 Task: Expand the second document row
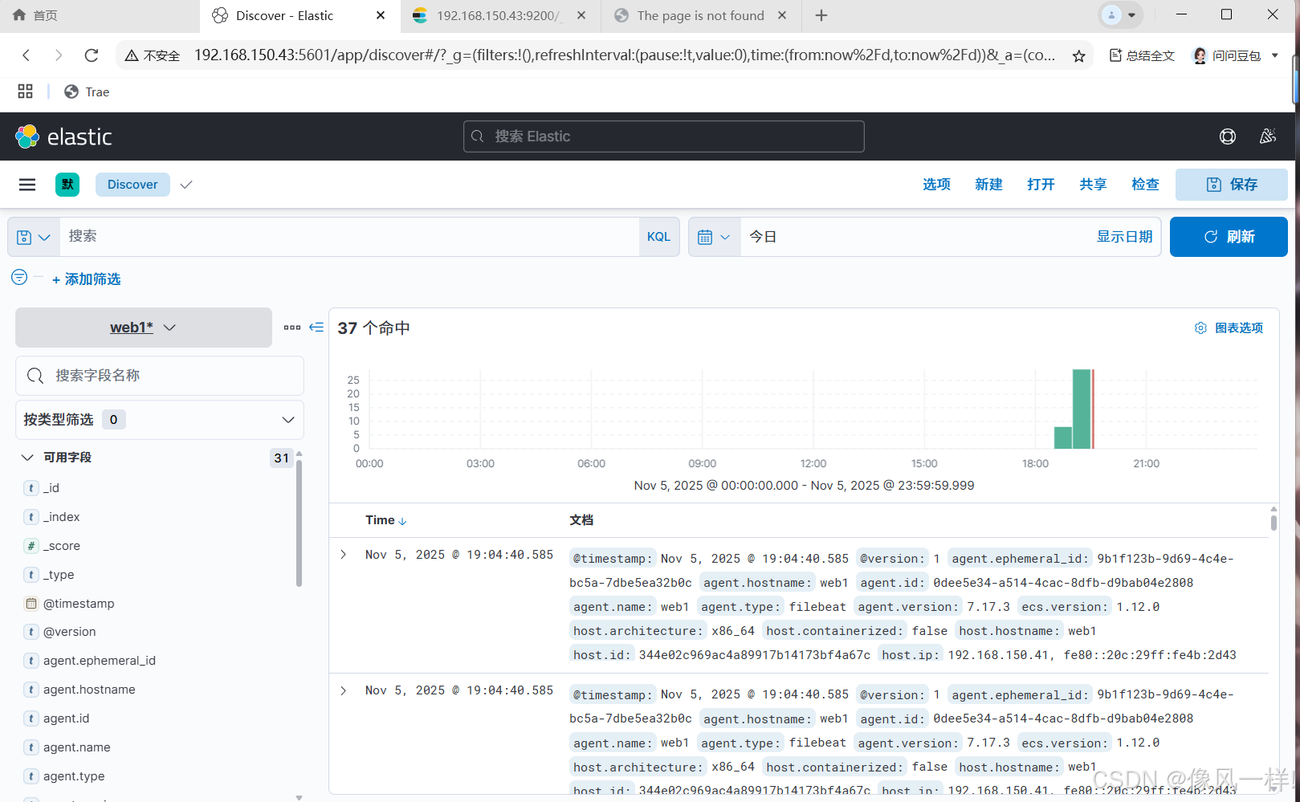344,690
